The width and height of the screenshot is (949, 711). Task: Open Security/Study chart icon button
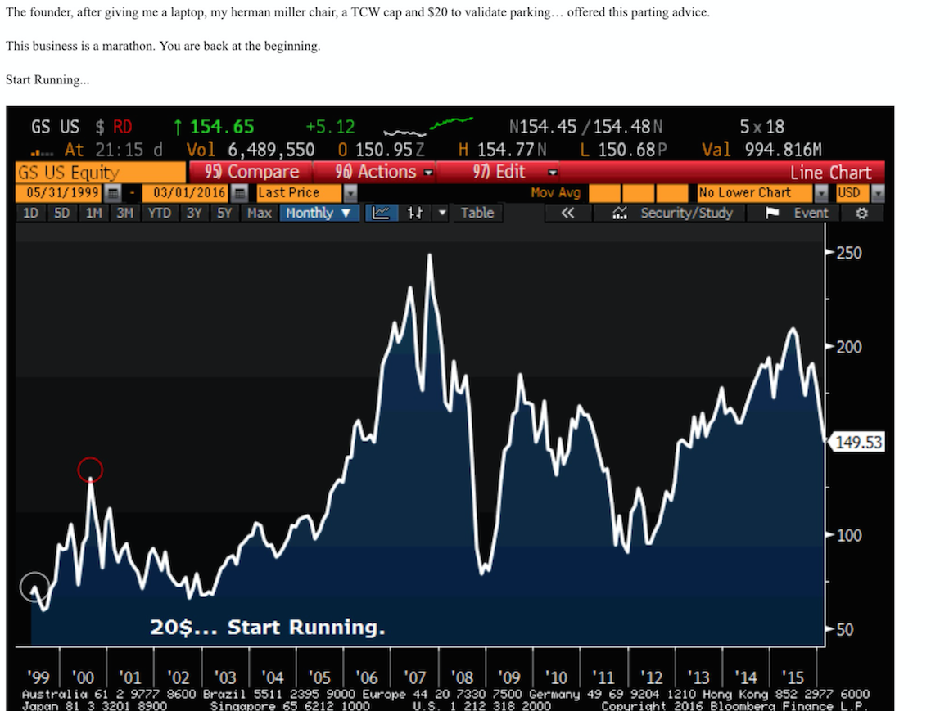coord(620,213)
